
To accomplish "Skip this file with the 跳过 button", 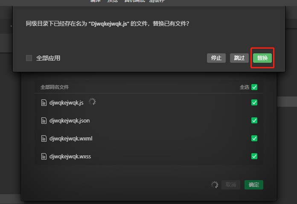I will (x=239, y=58).
